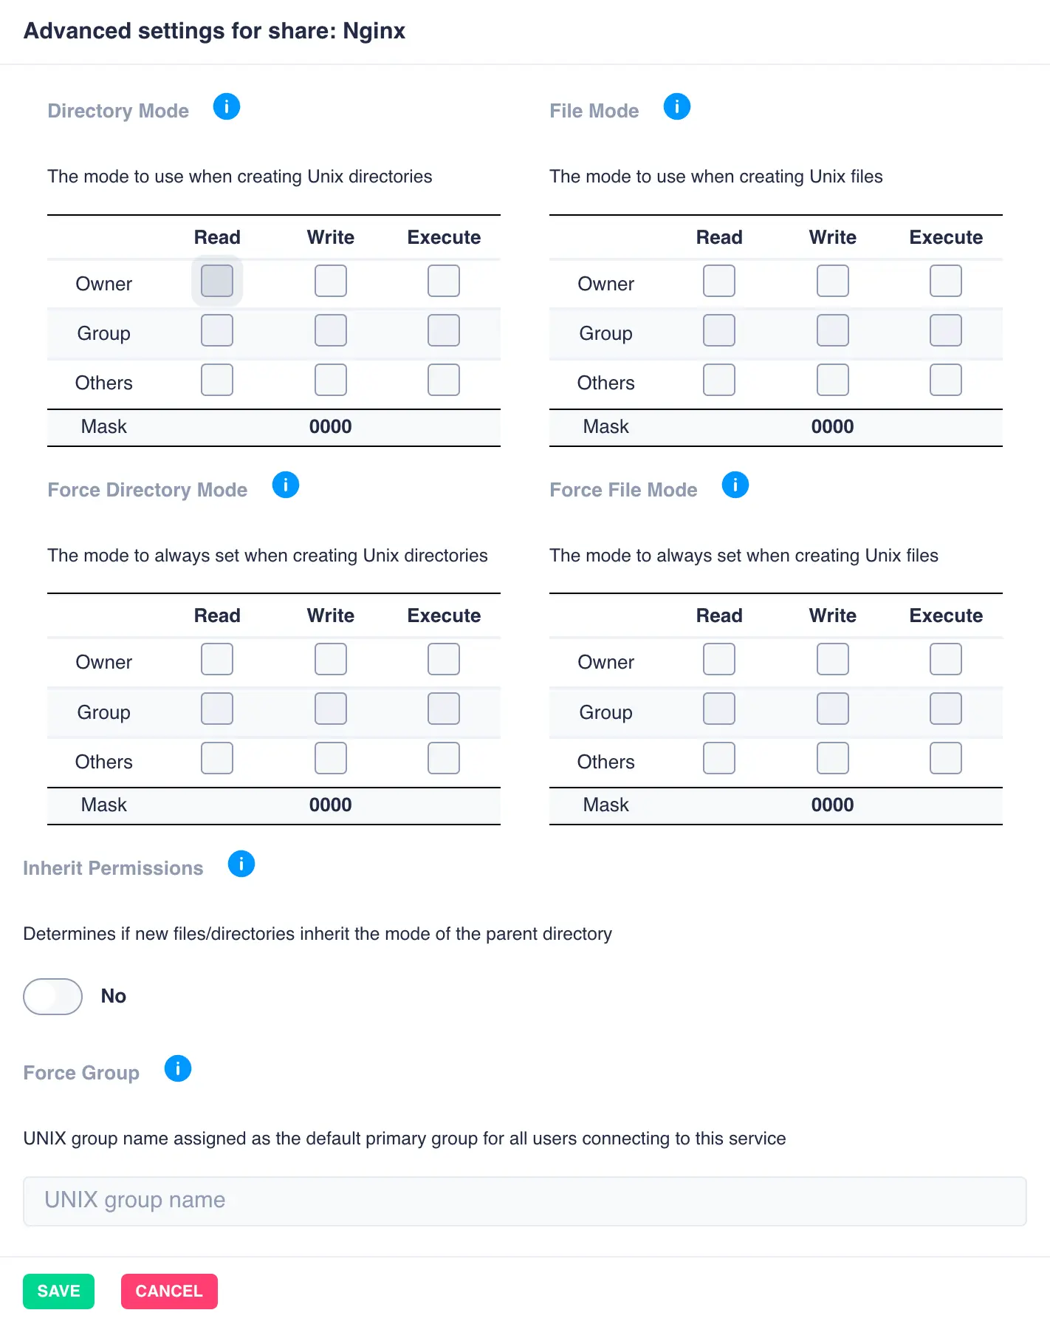Click the CANCEL button

(169, 1291)
